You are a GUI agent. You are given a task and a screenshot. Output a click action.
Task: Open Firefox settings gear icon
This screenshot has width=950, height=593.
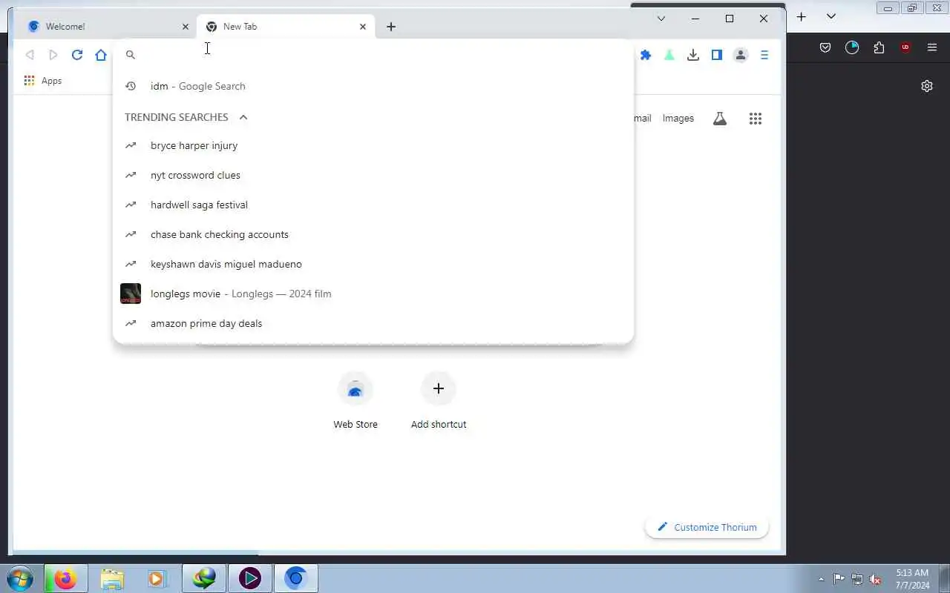tap(927, 86)
